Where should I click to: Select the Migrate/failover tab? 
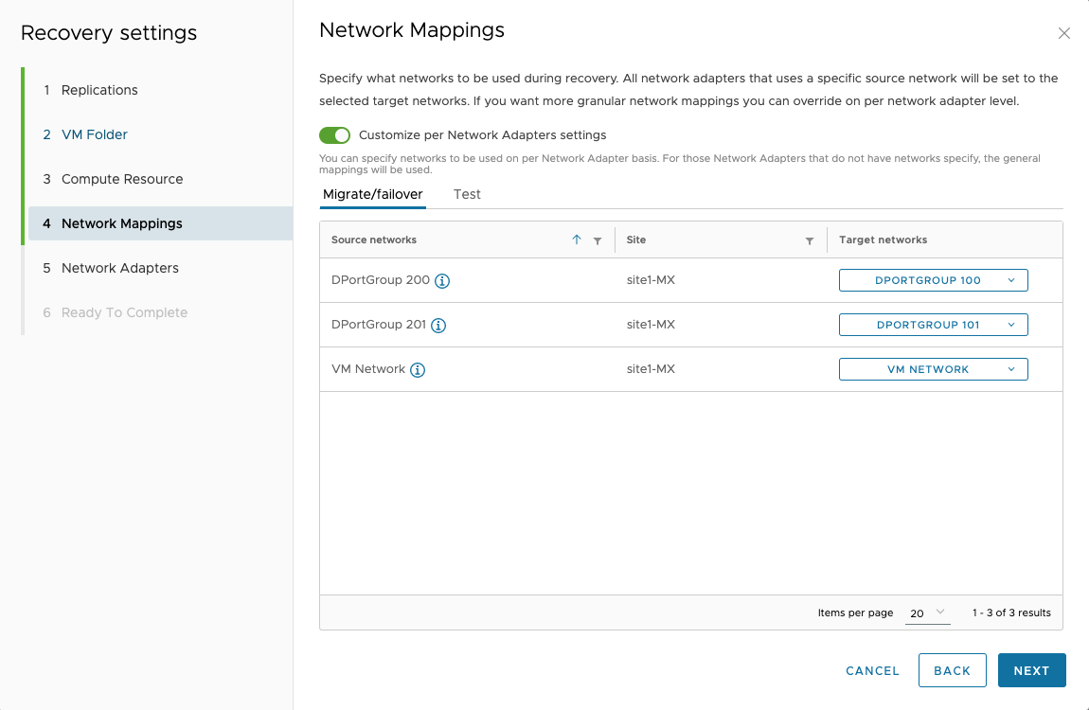pos(373,194)
